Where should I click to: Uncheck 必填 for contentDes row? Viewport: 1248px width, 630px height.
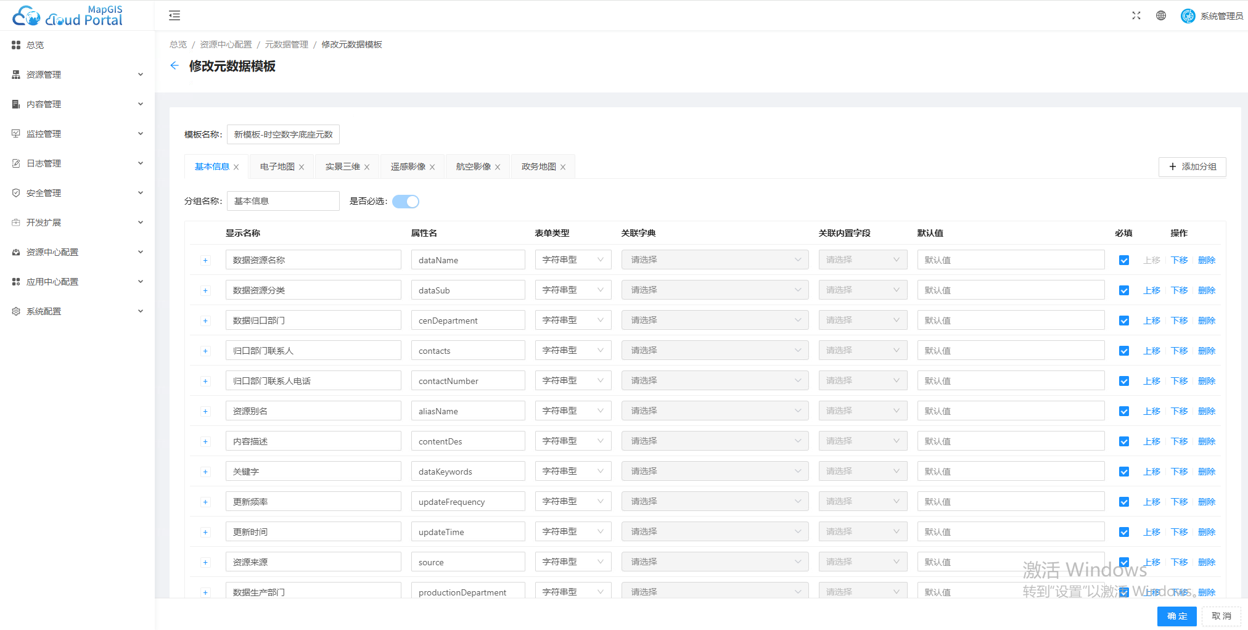[1124, 441]
